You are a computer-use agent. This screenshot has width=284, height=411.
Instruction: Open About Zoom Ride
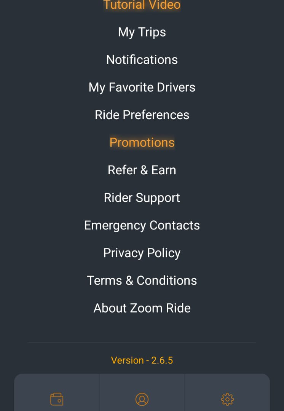point(142,308)
